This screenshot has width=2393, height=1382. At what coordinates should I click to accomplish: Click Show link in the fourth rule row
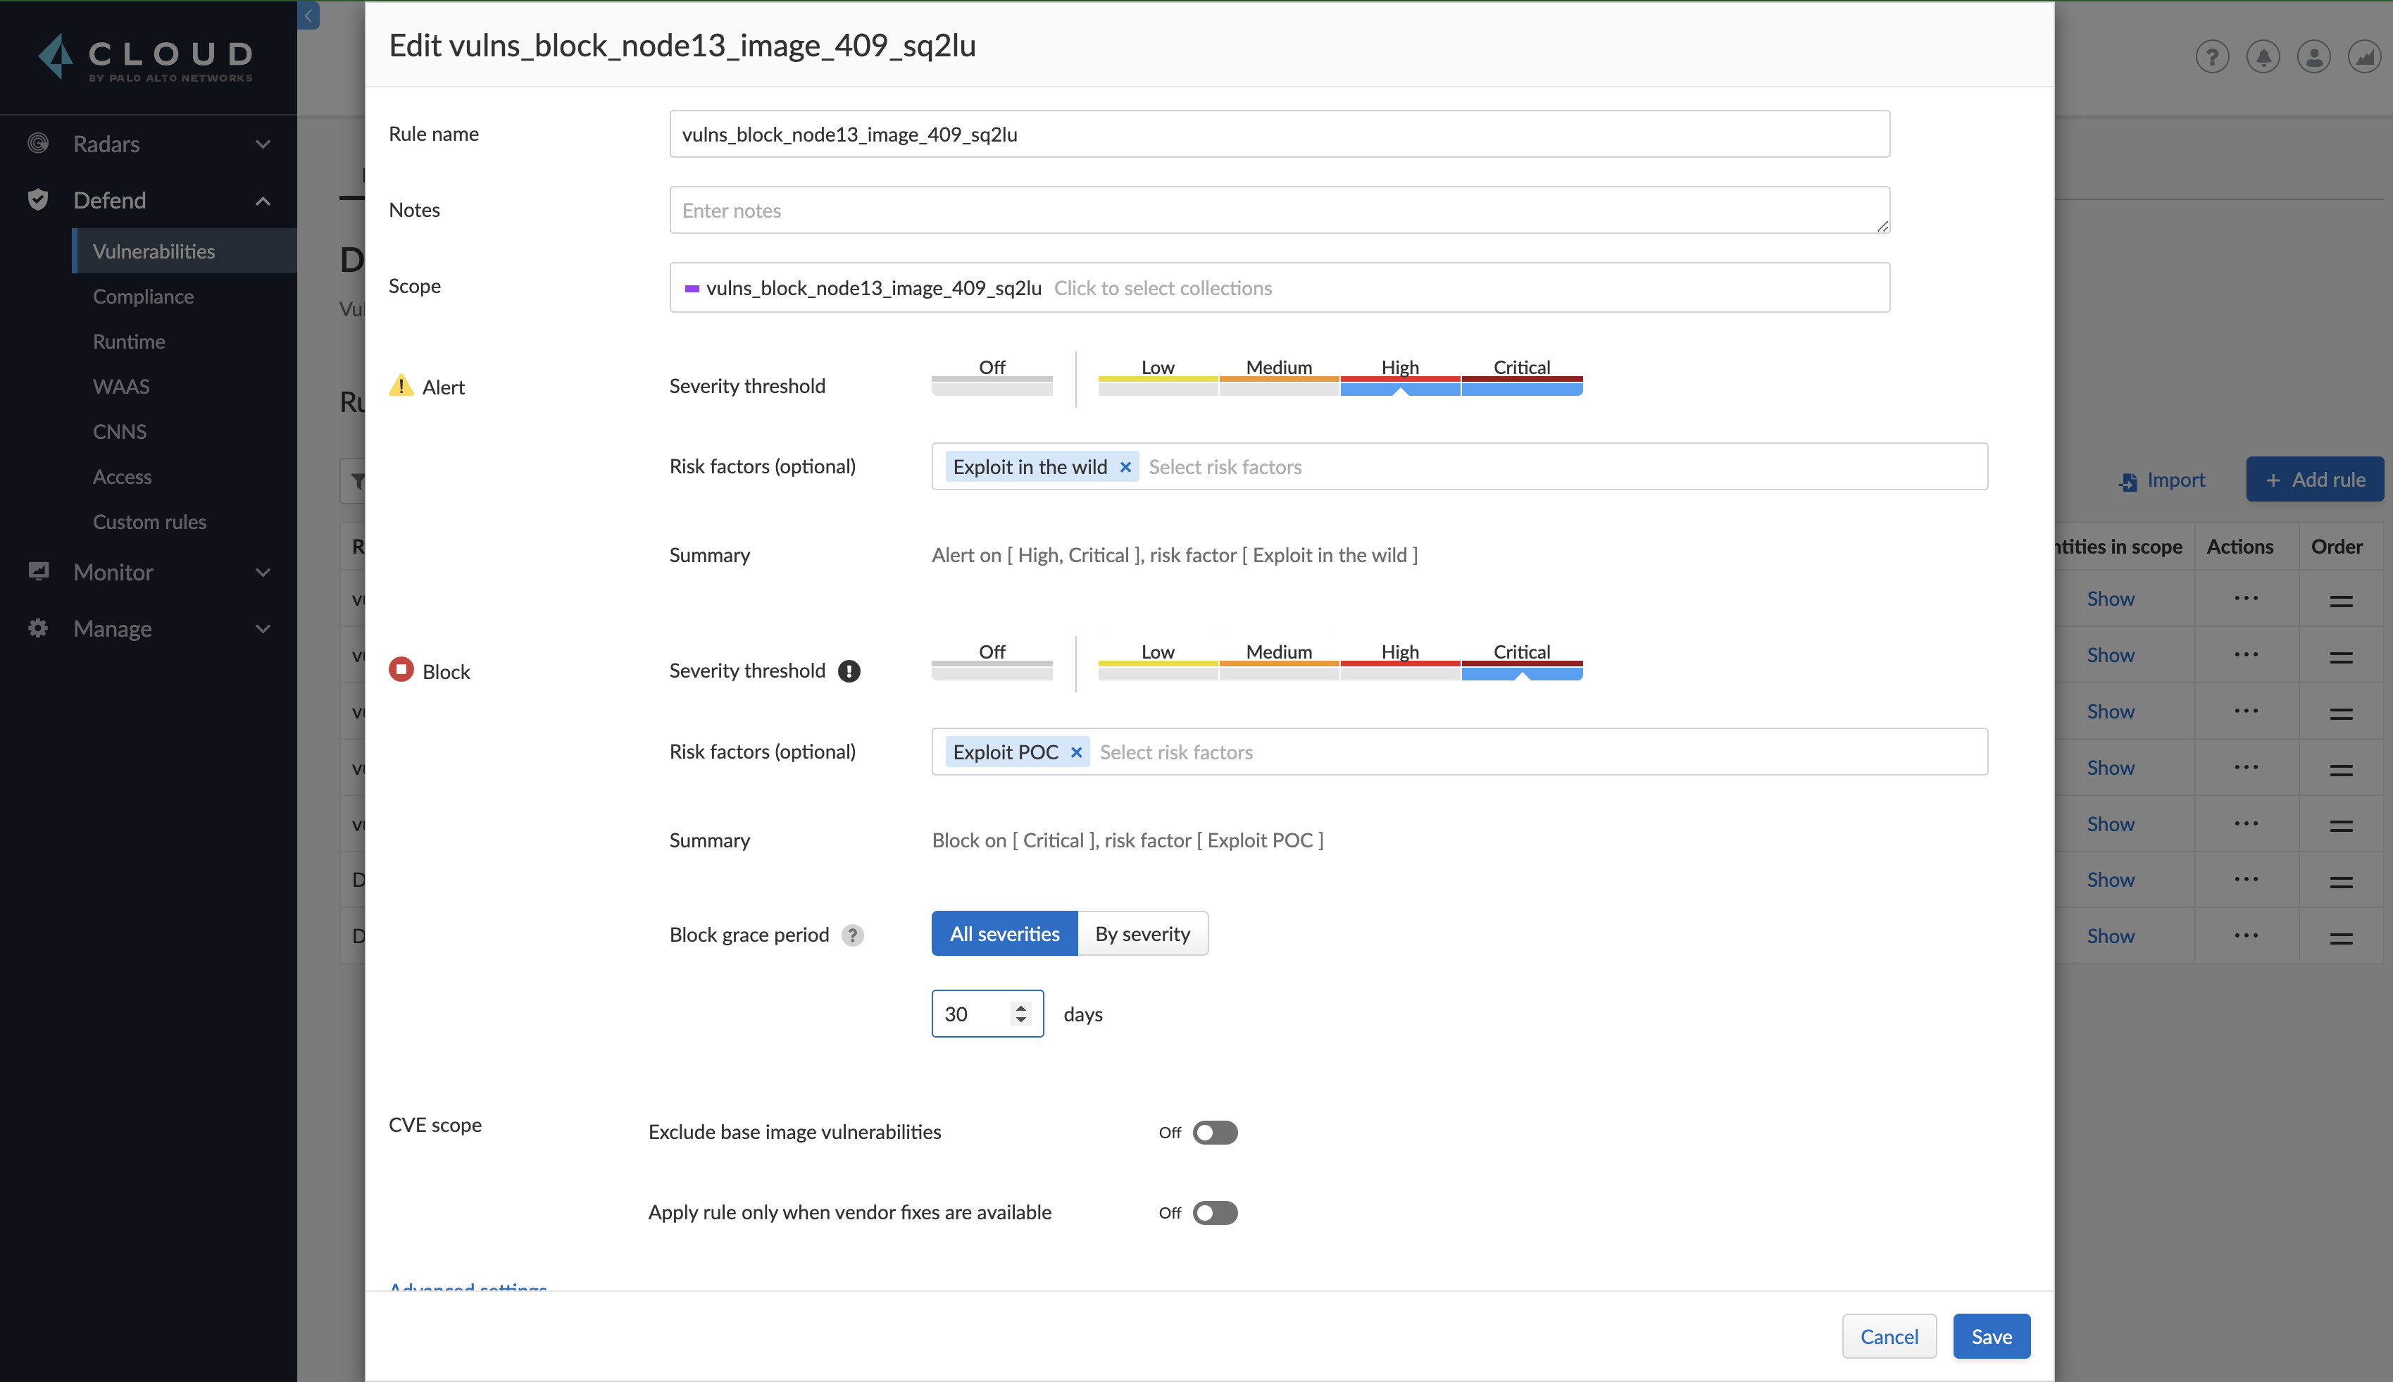tap(2110, 768)
